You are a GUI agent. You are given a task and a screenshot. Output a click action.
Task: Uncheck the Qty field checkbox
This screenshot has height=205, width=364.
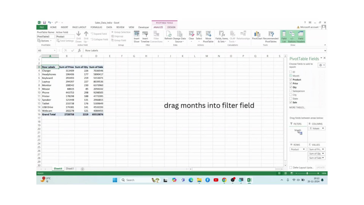coord(290,87)
